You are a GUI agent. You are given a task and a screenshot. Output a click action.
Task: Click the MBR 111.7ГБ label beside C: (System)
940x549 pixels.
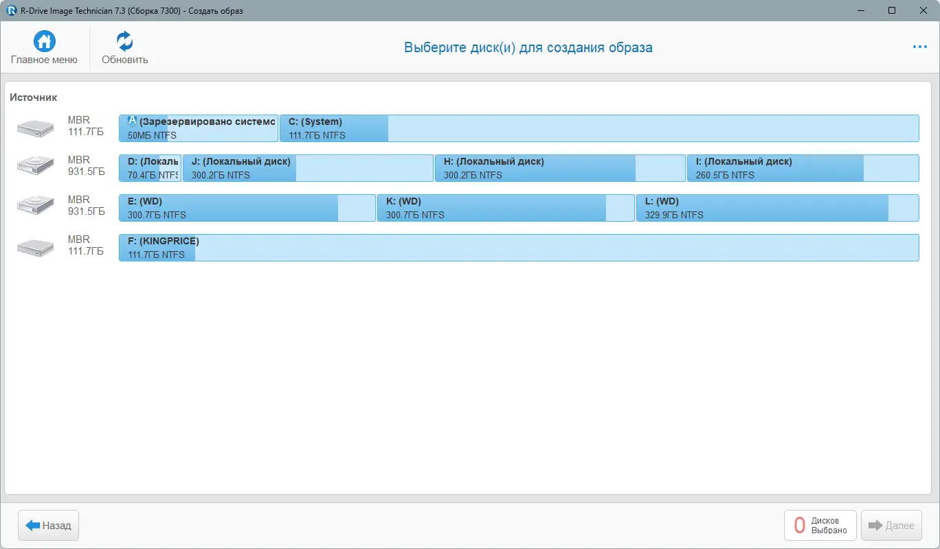point(86,126)
